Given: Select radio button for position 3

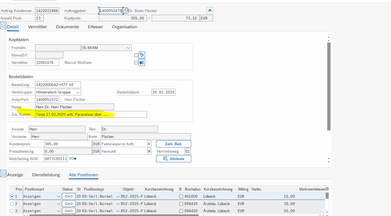Looking at the screenshot, I should [12, 211].
